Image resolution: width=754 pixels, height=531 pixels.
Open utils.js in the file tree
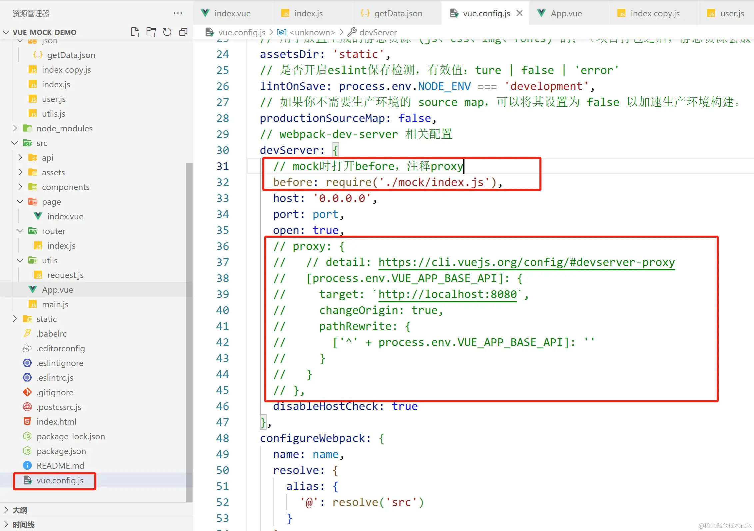click(x=53, y=114)
